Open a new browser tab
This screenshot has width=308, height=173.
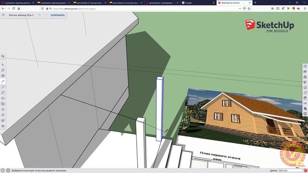pos(255,3)
